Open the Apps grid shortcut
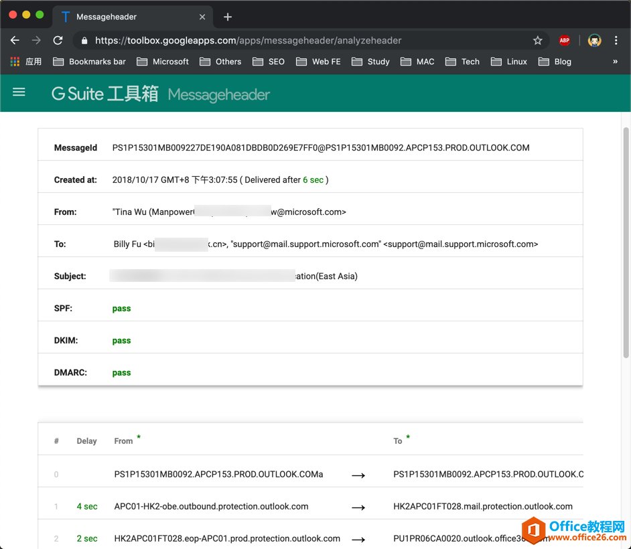Screen dimensions: 631x549 25,62
